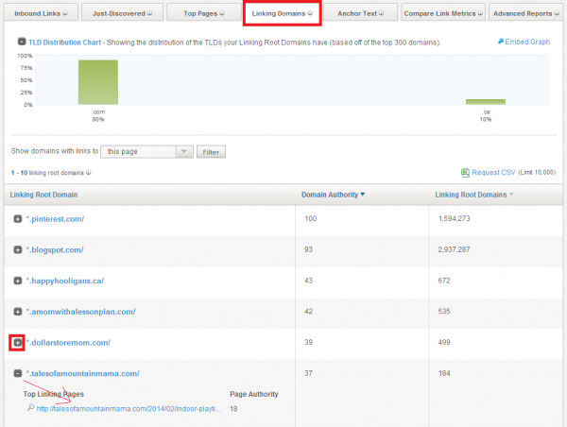
Task: Open the Advanced Reports tab
Action: coord(525,13)
